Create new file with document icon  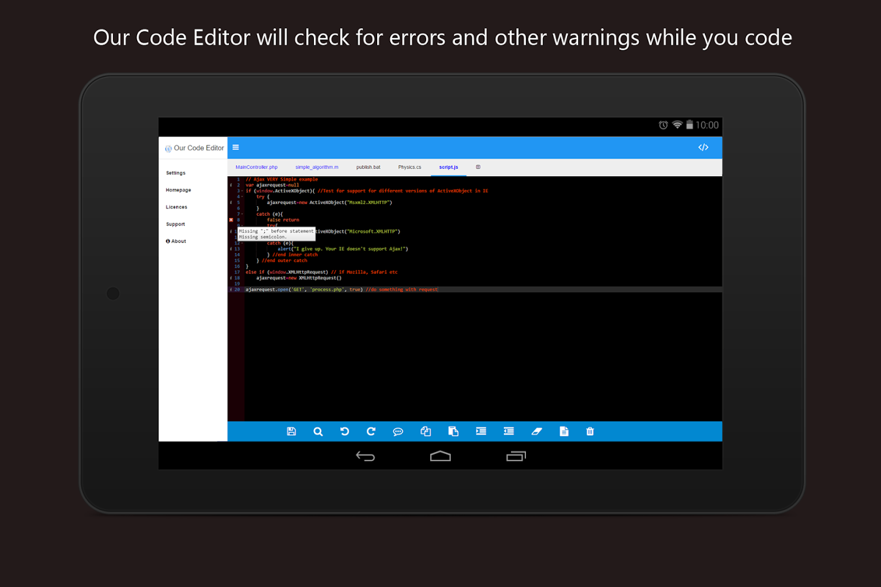564,431
